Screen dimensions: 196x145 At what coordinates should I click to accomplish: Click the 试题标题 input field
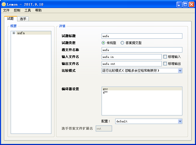142,36
